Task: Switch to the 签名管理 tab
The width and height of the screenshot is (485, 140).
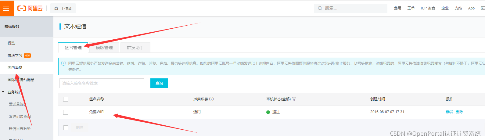Action: tap(73, 48)
